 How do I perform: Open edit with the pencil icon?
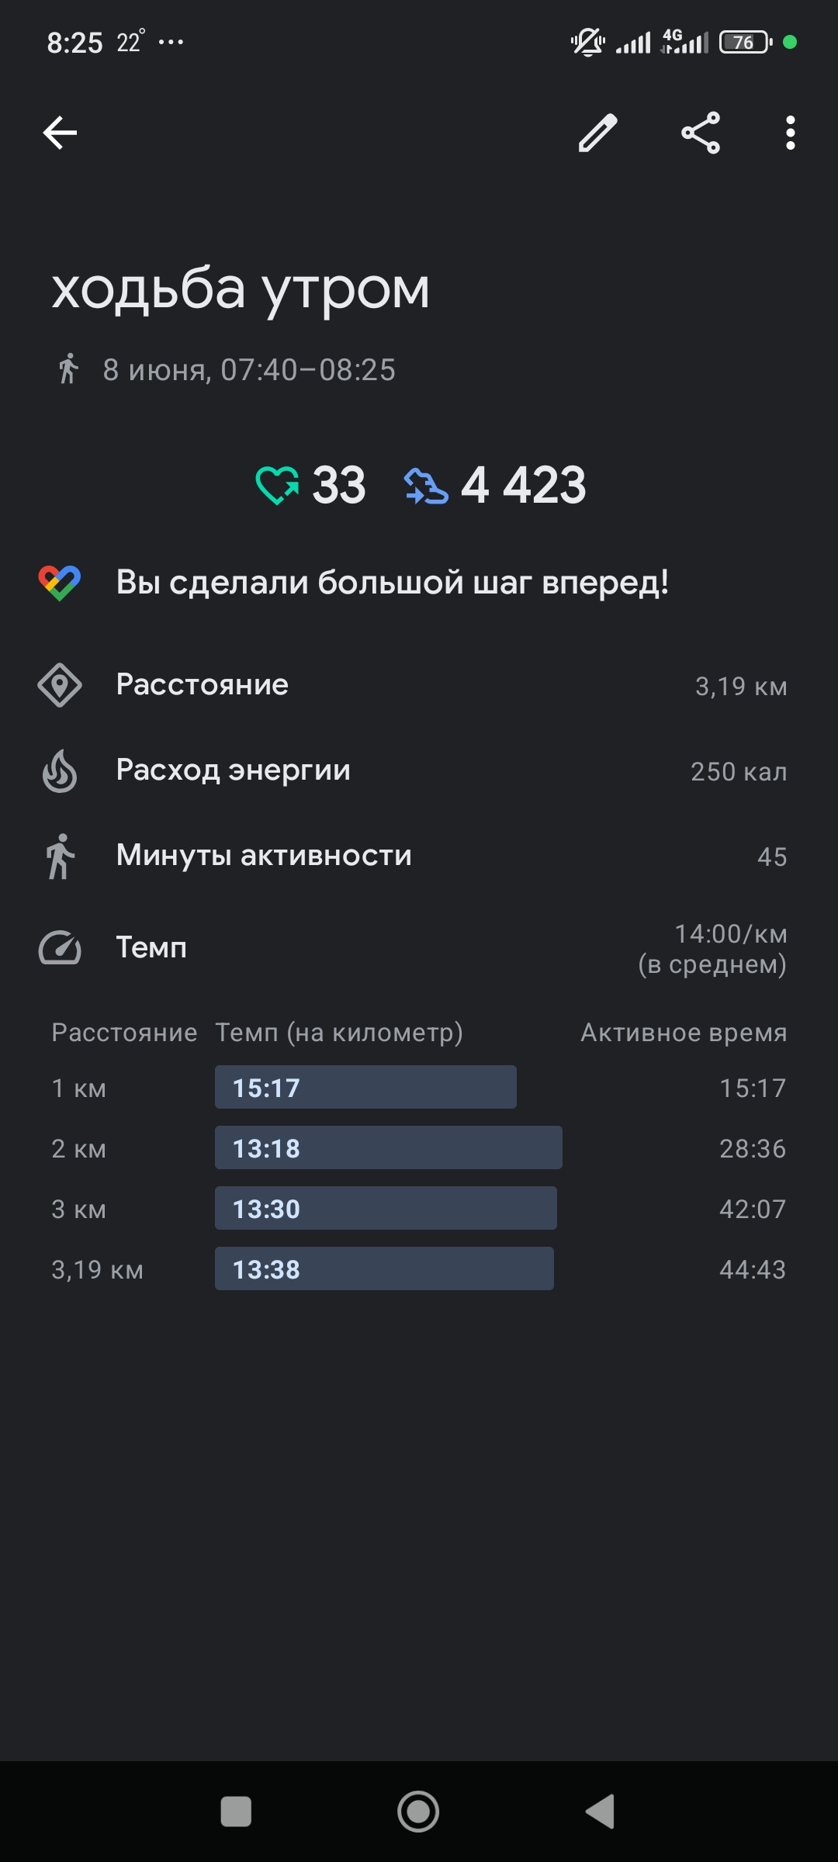click(598, 133)
